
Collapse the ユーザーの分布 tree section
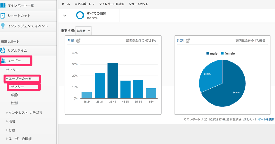point(7,79)
